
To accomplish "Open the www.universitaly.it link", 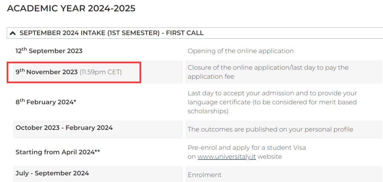I will coord(226,156).
